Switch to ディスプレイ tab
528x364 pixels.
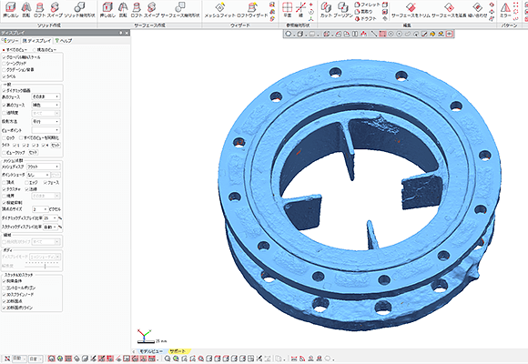(36, 41)
